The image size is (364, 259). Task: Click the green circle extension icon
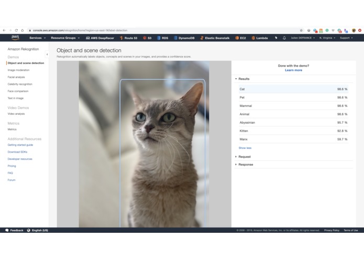coord(327,30)
